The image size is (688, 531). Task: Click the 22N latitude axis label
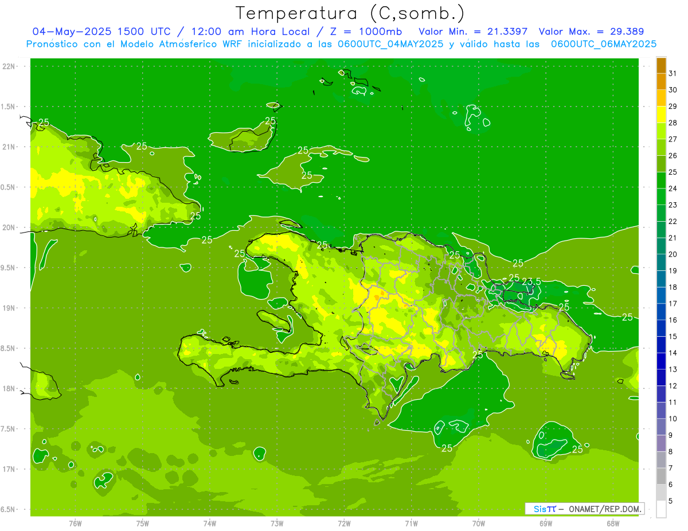8,66
